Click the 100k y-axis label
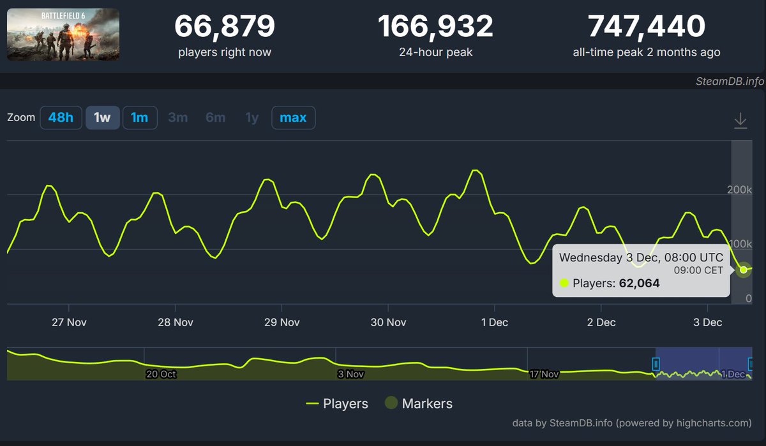This screenshot has width=766, height=446. (740, 244)
